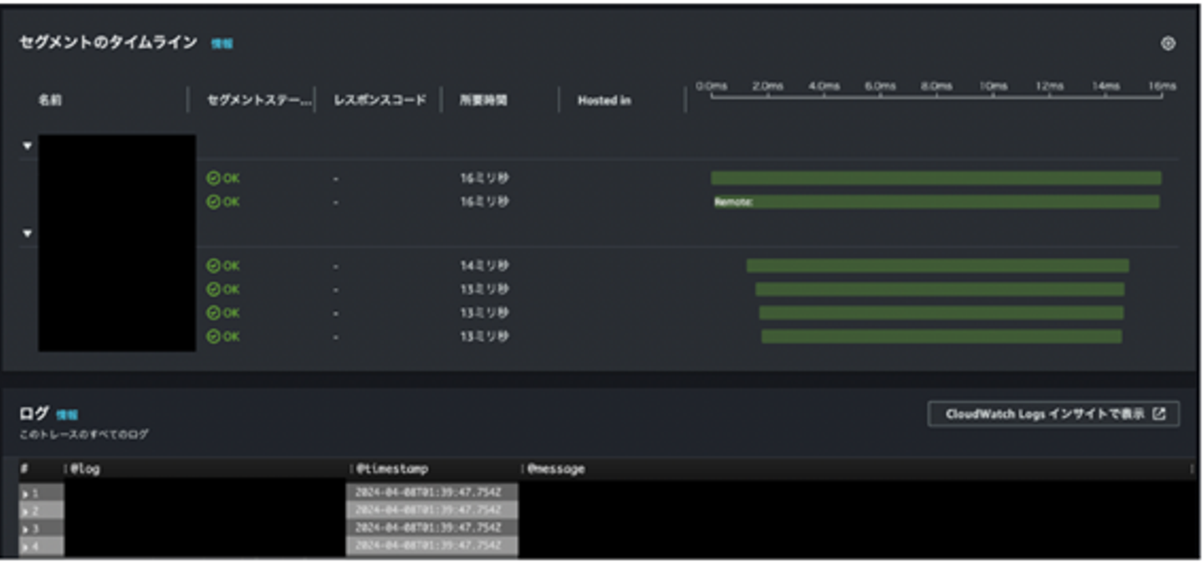The image size is (1204, 563).
Task: Click the 6.0ms tick on timeline axis
Action: point(880,86)
